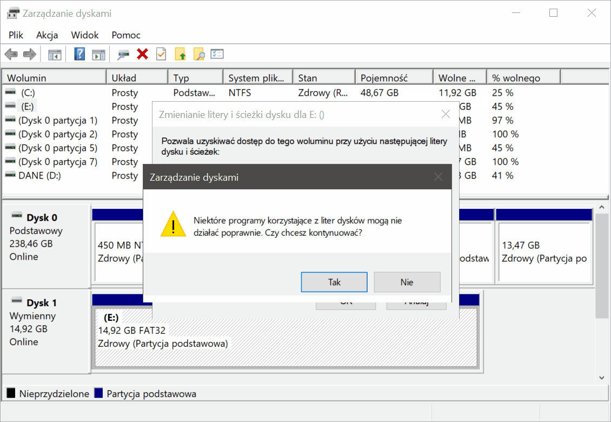Screen dimensions: 611x422
Task: Select DANE (D:) in the volume list
Action: (40, 175)
